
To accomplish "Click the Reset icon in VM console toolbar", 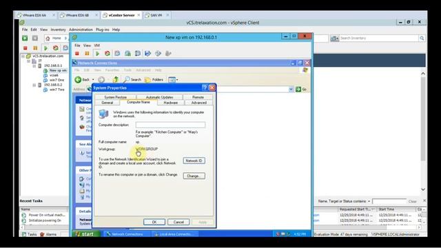I will (x=107, y=54).
